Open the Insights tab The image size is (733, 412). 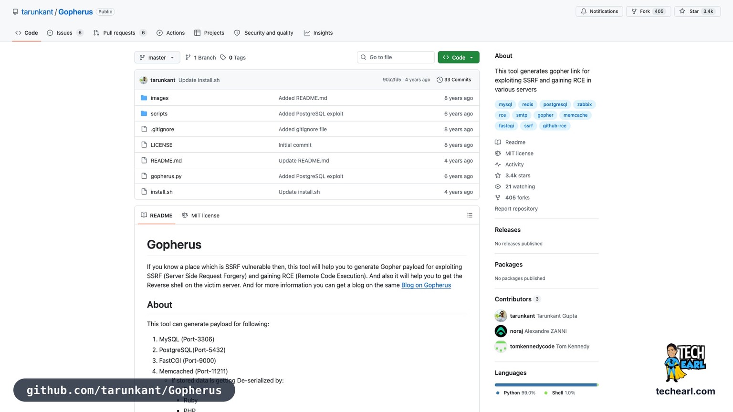pyautogui.click(x=318, y=33)
